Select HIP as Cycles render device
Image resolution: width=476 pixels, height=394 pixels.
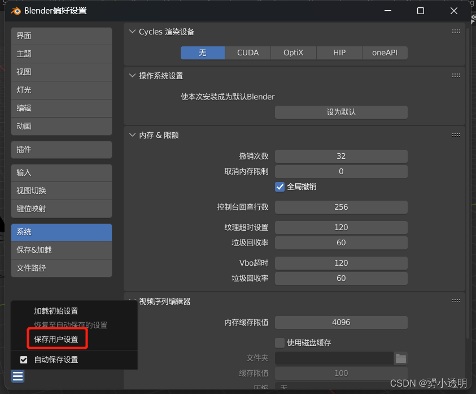(x=339, y=53)
